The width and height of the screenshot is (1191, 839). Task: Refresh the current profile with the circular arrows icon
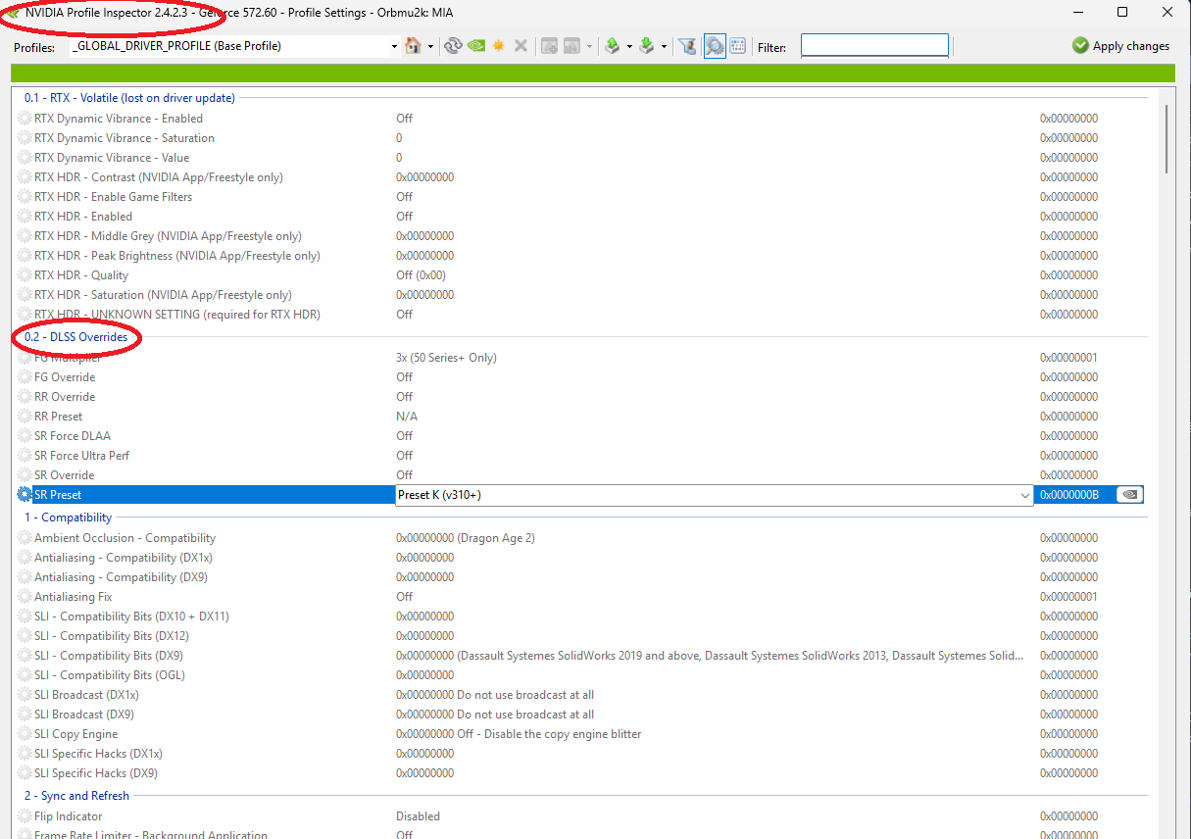(x=453, y=46)
